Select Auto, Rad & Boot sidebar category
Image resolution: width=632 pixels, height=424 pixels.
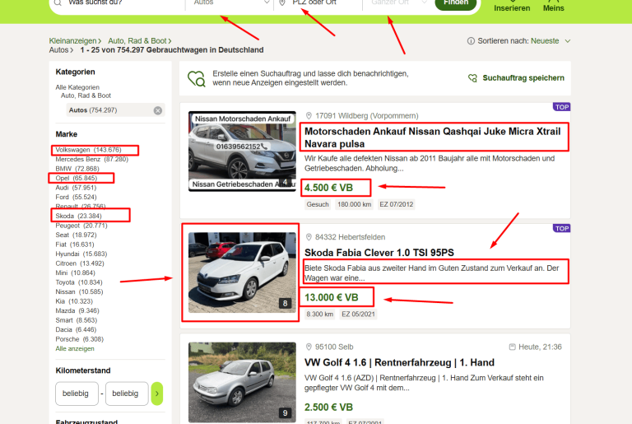pos(86,96)
